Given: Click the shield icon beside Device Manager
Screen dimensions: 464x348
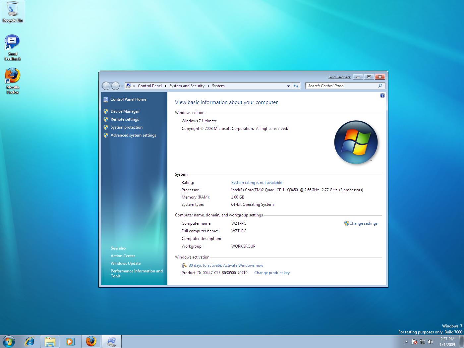Looking at the screenshot, I should (x=106, y=111).
